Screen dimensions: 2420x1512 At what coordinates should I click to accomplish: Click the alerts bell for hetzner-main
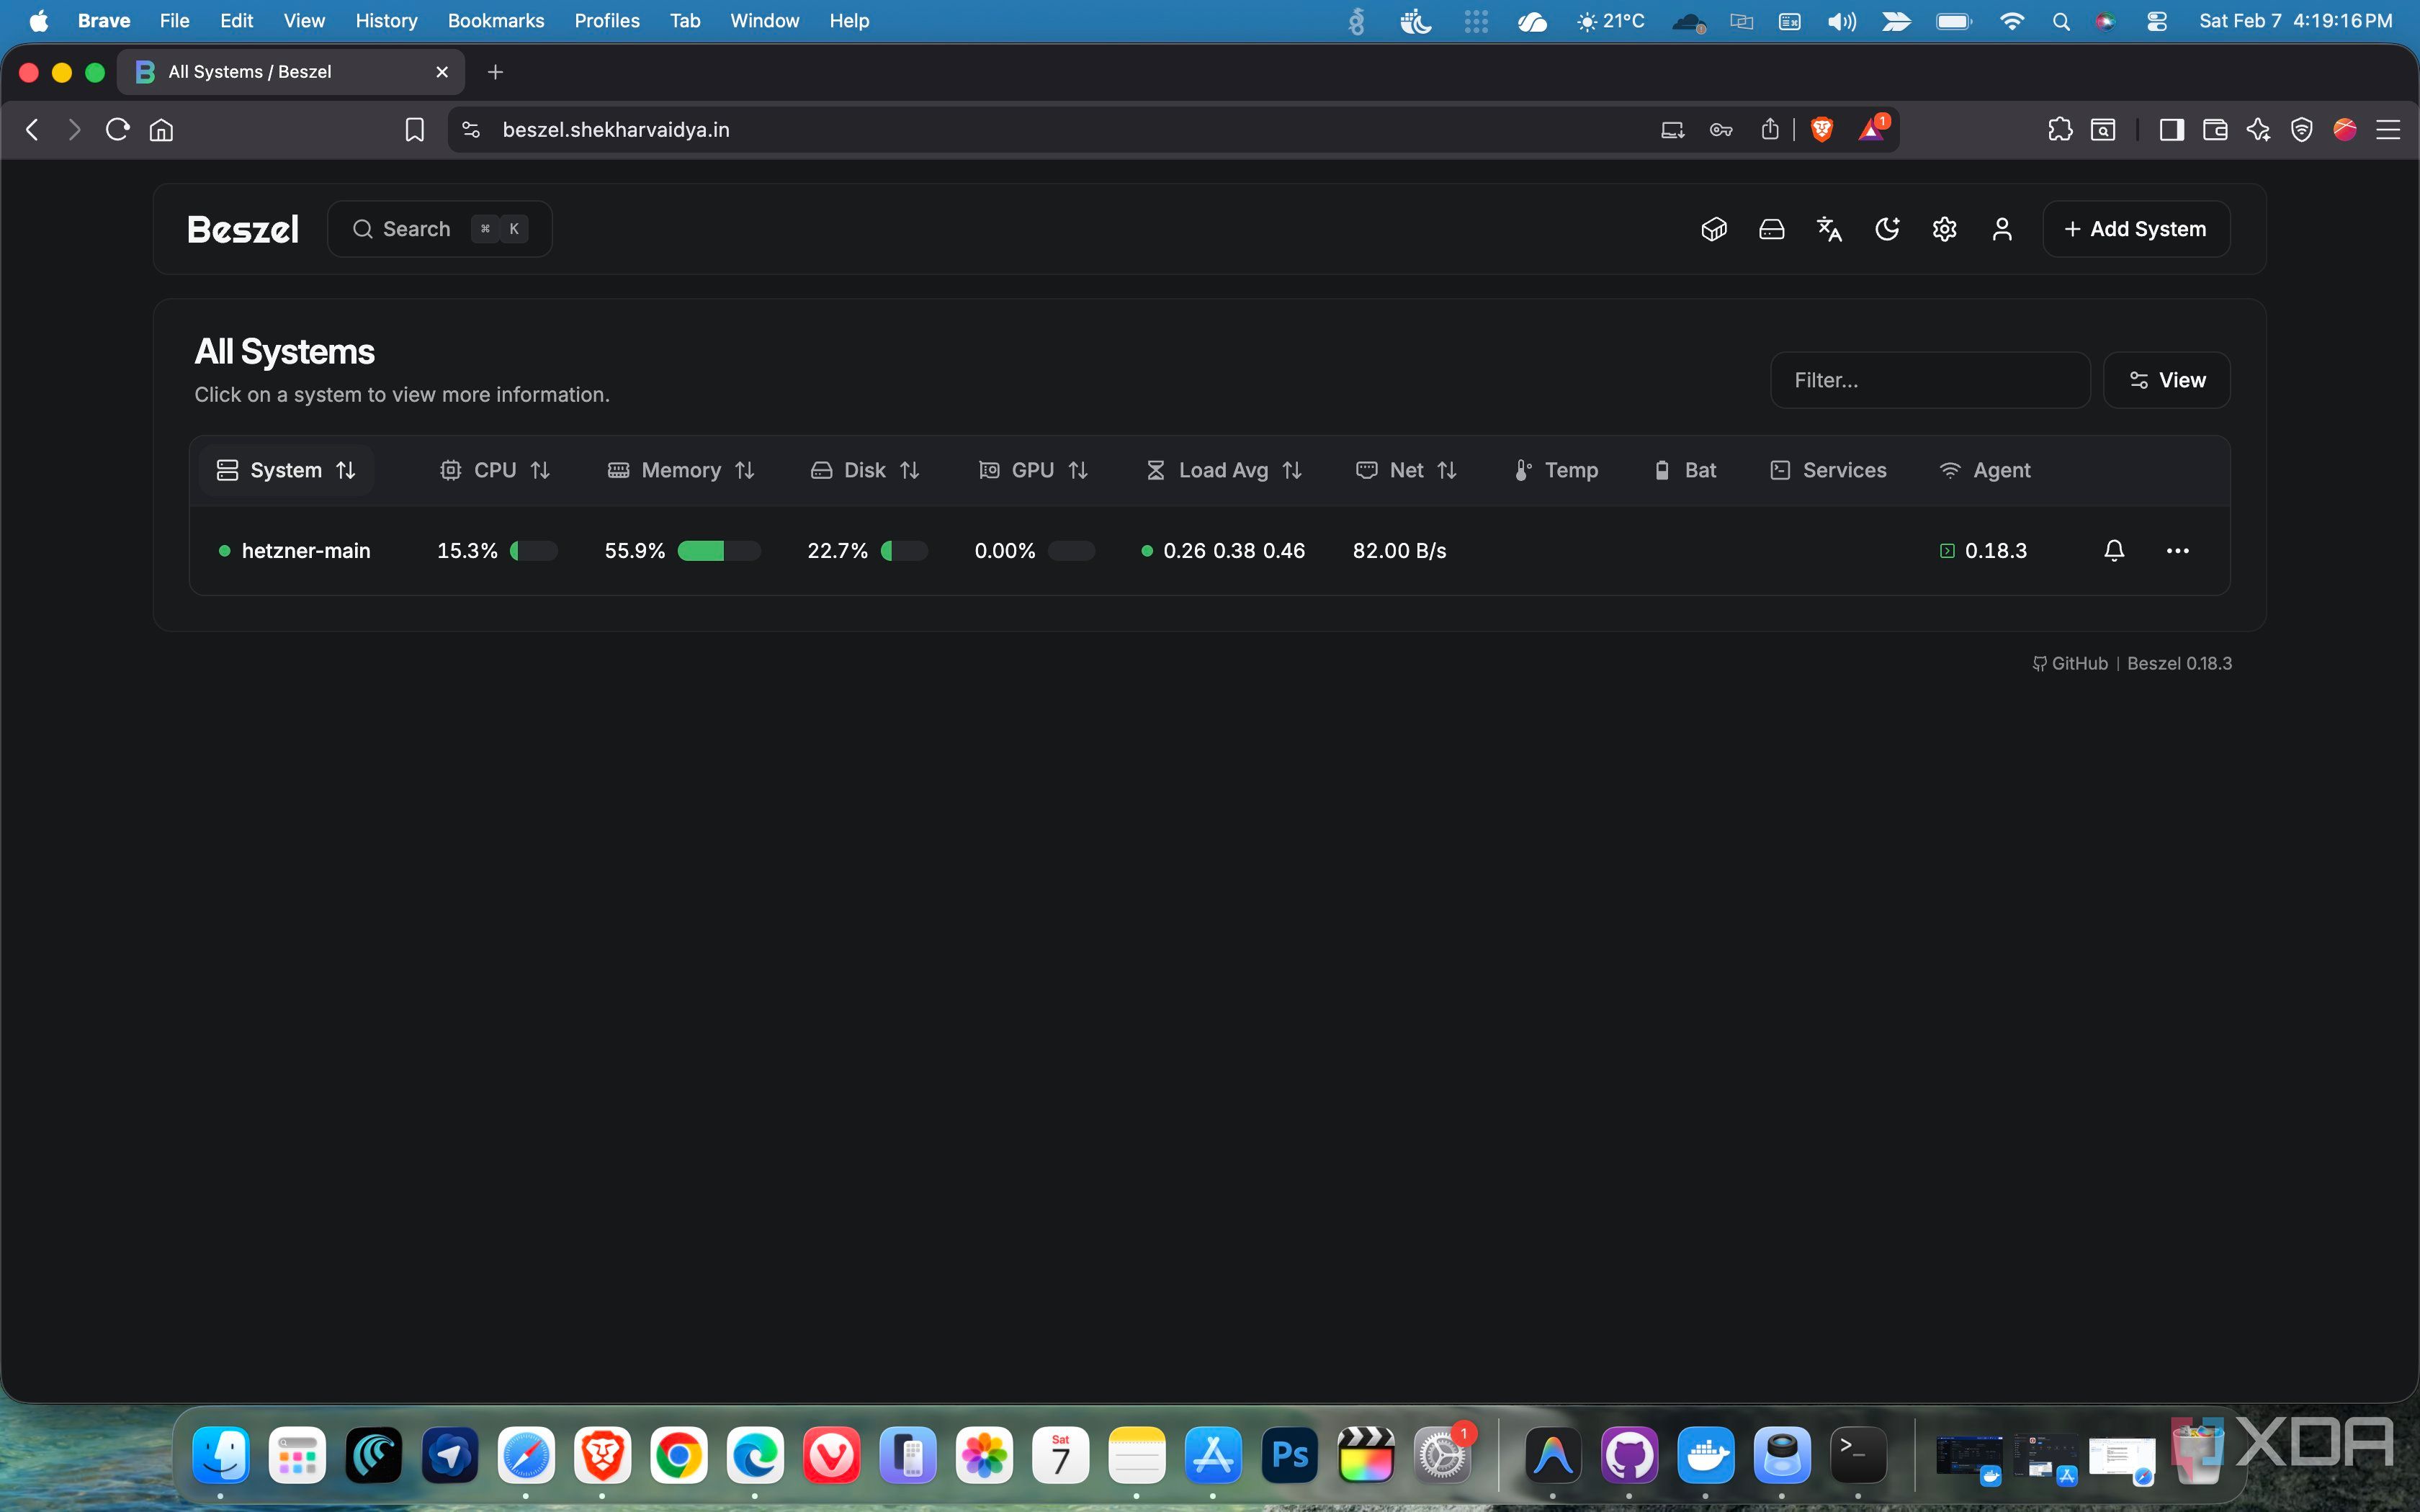(2114, 551)
